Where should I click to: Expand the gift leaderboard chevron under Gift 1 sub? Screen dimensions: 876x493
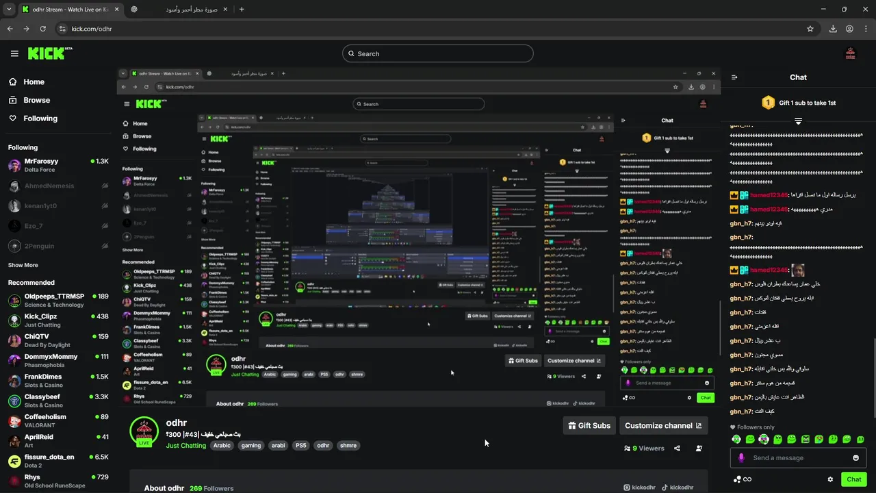pos(798,121)
